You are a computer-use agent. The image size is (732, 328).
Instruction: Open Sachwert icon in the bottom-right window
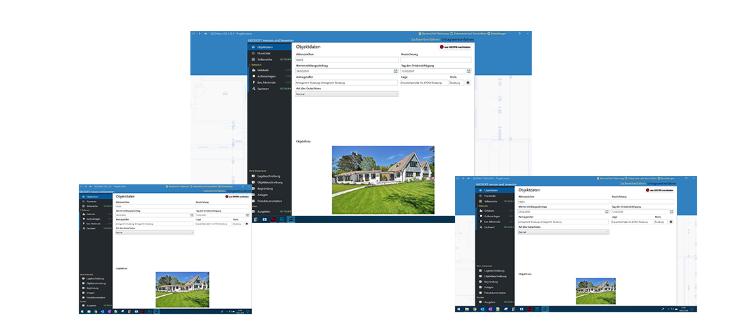point(480,226)
